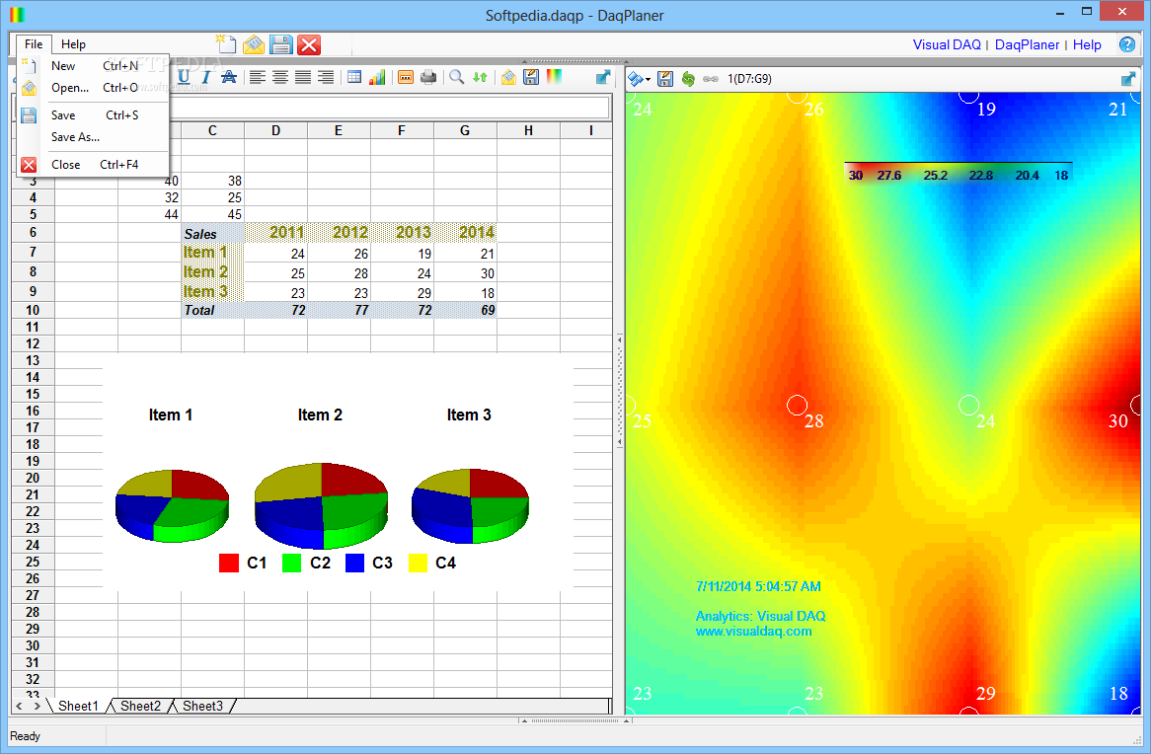The height and width of the screenshot is (754, 1151).
Task: Center cell text horizontally
Action: [279, 77]
